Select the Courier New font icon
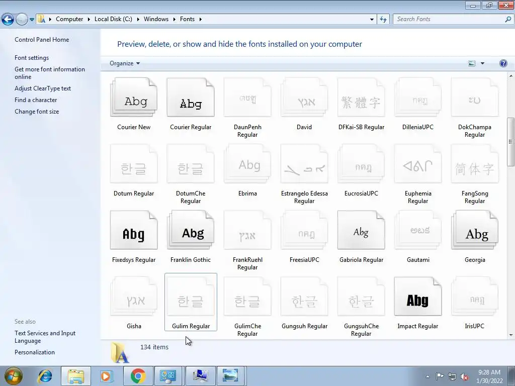The image size is (515, 386). (134, 98)
